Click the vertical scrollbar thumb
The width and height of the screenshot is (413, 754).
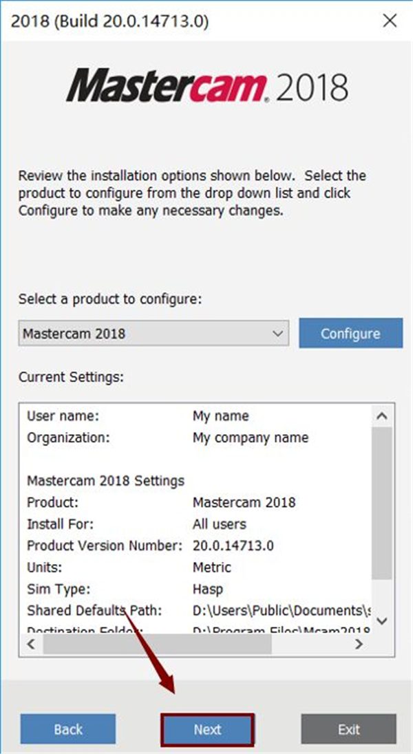tap(382, 503)
